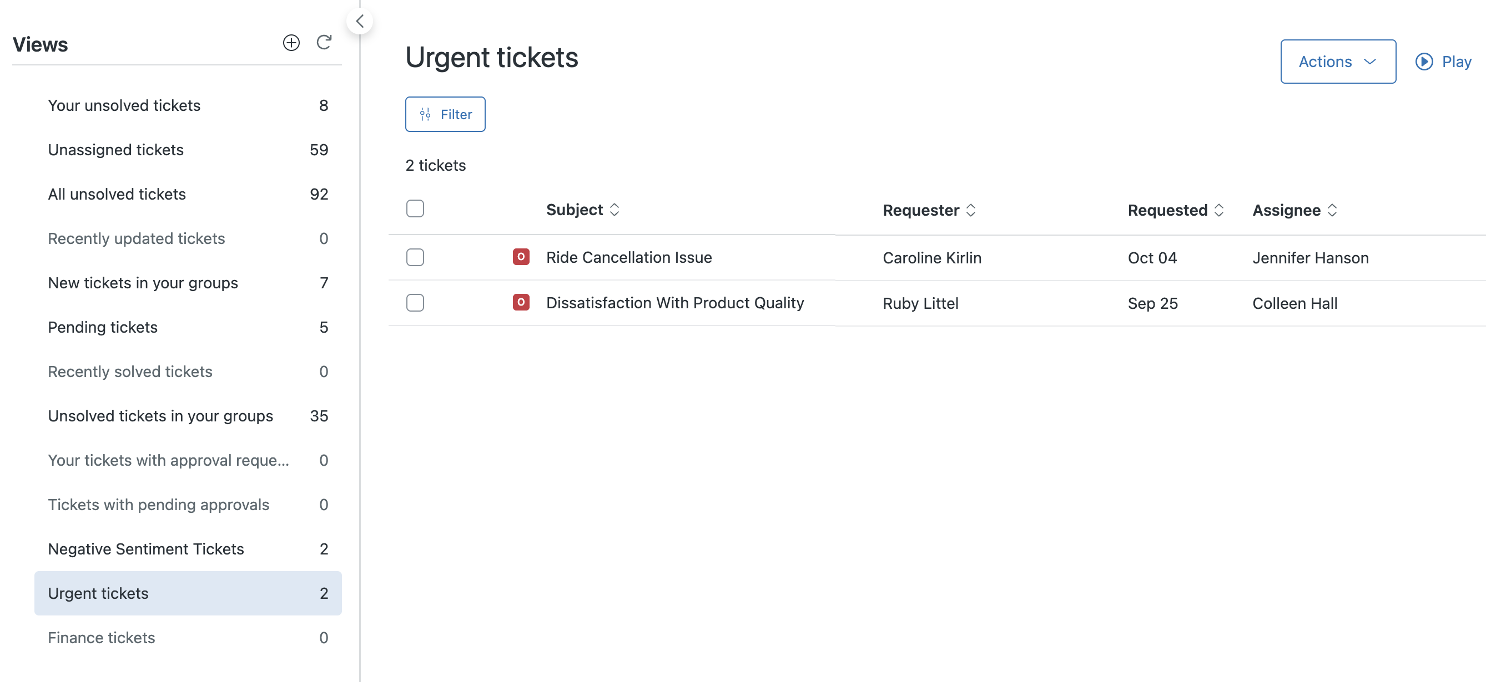Click the Play button icon
The image size is (1486, 682).
1424,62
